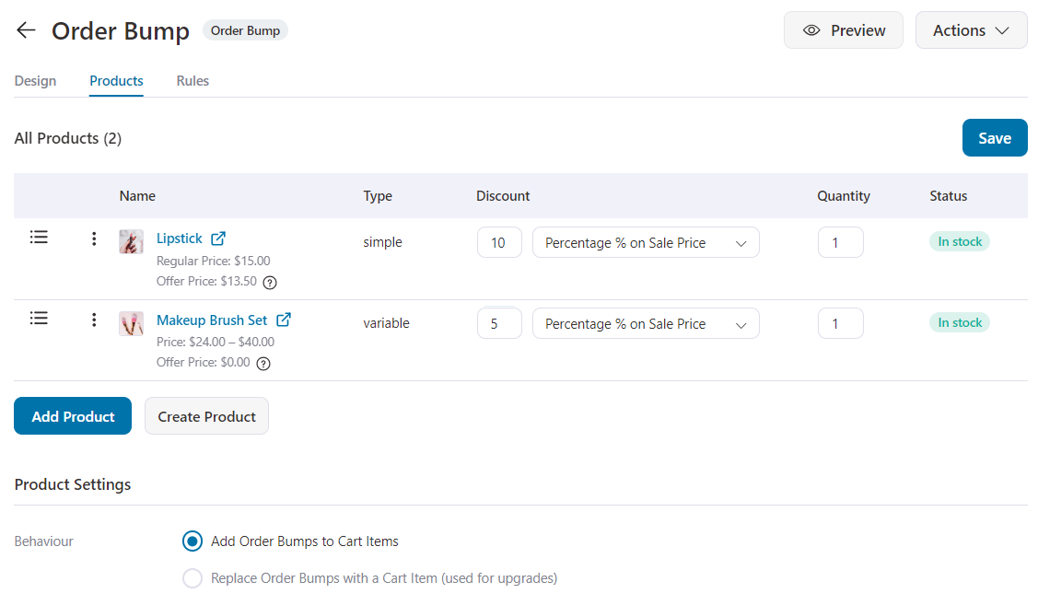Click the drag handle next to Lipstick row
This screenshot has width=1038, height=605.
(x=39, y=237)
